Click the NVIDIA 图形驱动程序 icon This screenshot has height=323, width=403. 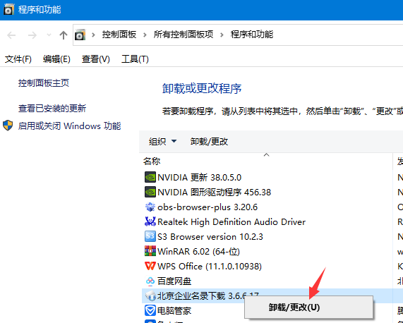click(x=150, y=192)
